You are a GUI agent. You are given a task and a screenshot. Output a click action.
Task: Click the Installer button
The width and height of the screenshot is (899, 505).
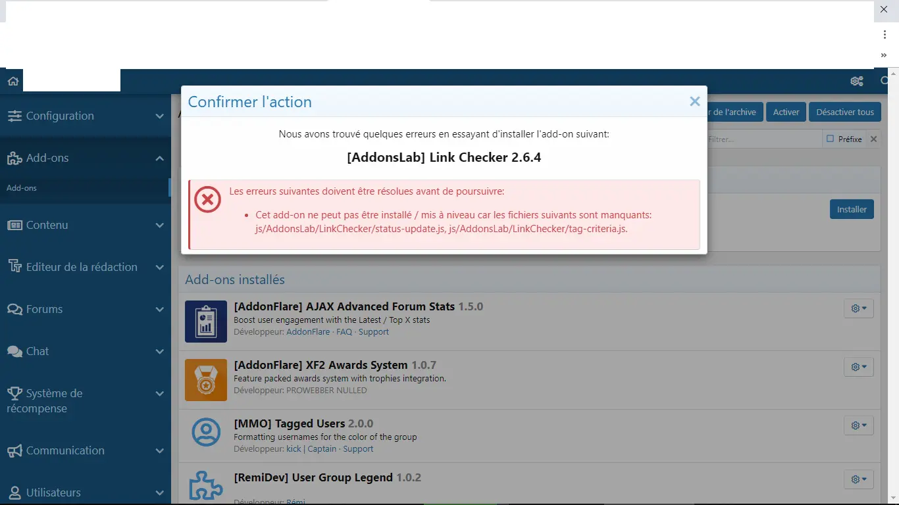[851, 209]
